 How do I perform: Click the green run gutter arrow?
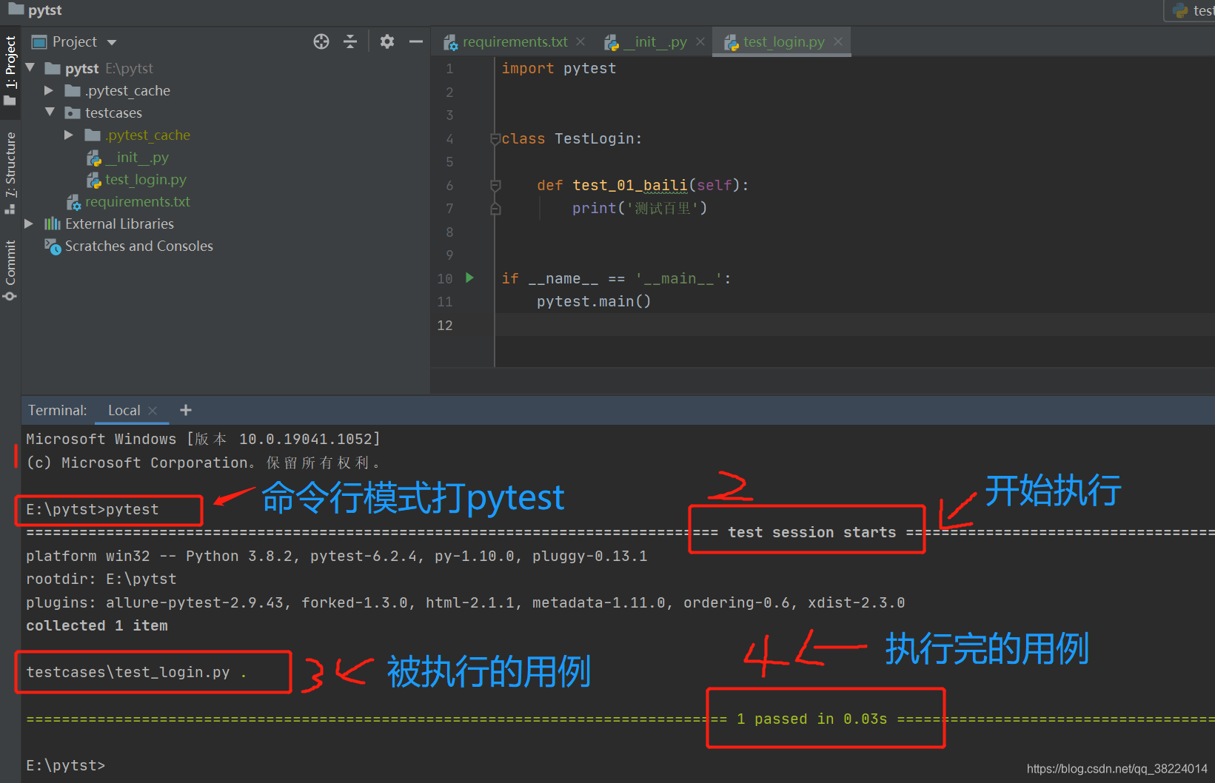(x=469, y=278)
